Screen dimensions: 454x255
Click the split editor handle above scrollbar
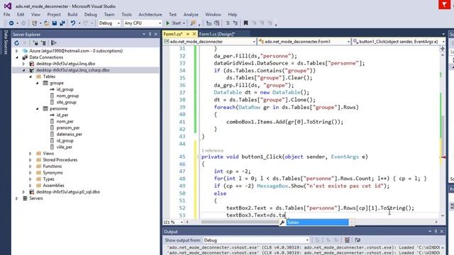[x=442, y=49]
